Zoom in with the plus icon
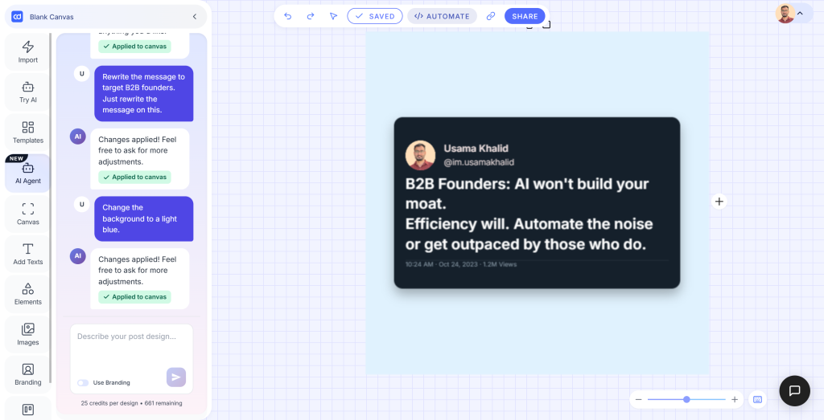Viewport: 824px width, 420px height. [735, 400]
